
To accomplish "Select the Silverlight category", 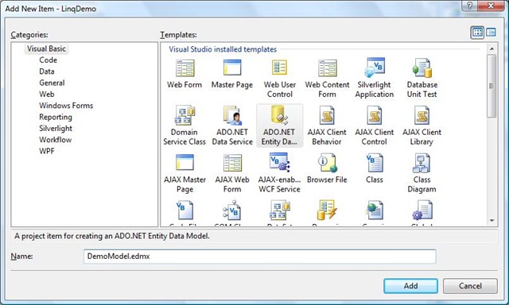I will (x=56, y=128).
